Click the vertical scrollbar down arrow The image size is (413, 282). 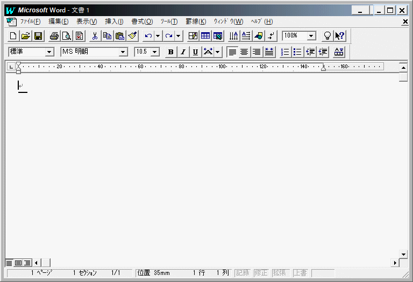[x=403, y=254]
